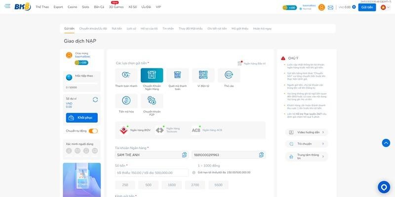Screen dimensions: 395x197
Task: Expand Video hướng dẫn section
Action: [306, 132]
